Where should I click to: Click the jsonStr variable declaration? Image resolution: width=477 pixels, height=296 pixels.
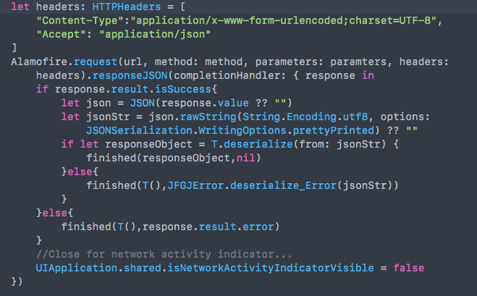(x=108, y=117)
